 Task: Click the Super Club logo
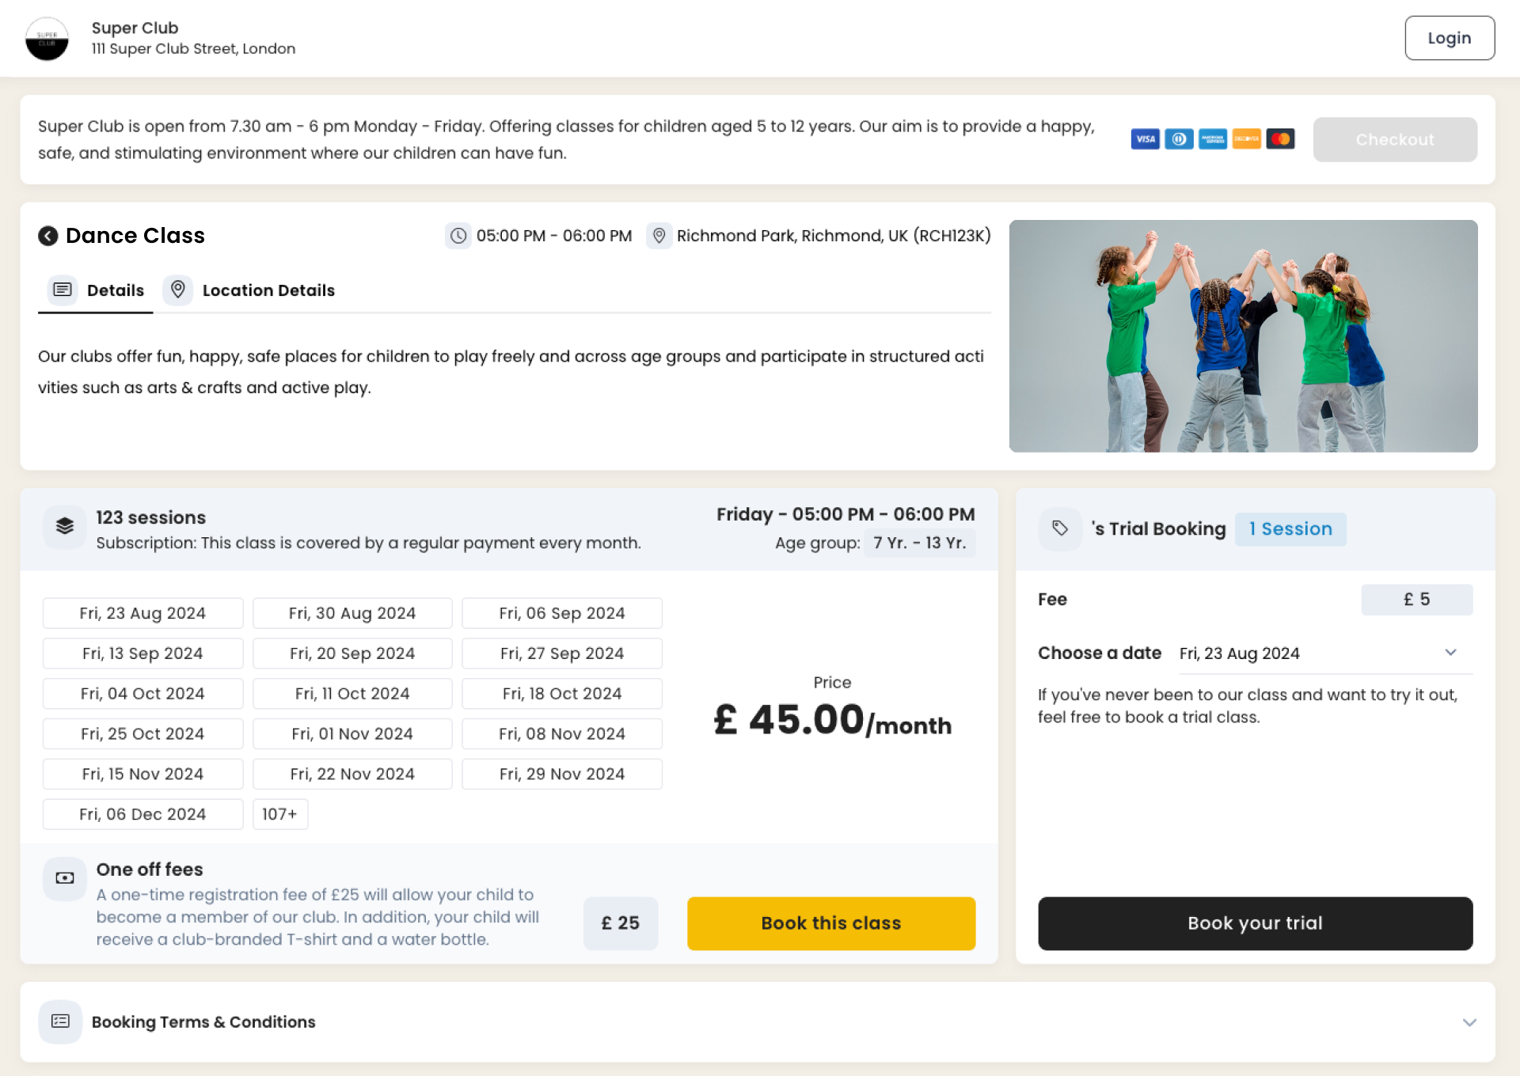47,39
